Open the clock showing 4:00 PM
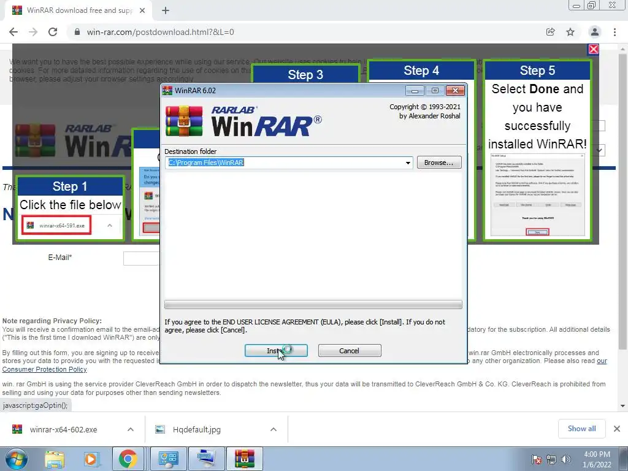 (x=597, y=459)
